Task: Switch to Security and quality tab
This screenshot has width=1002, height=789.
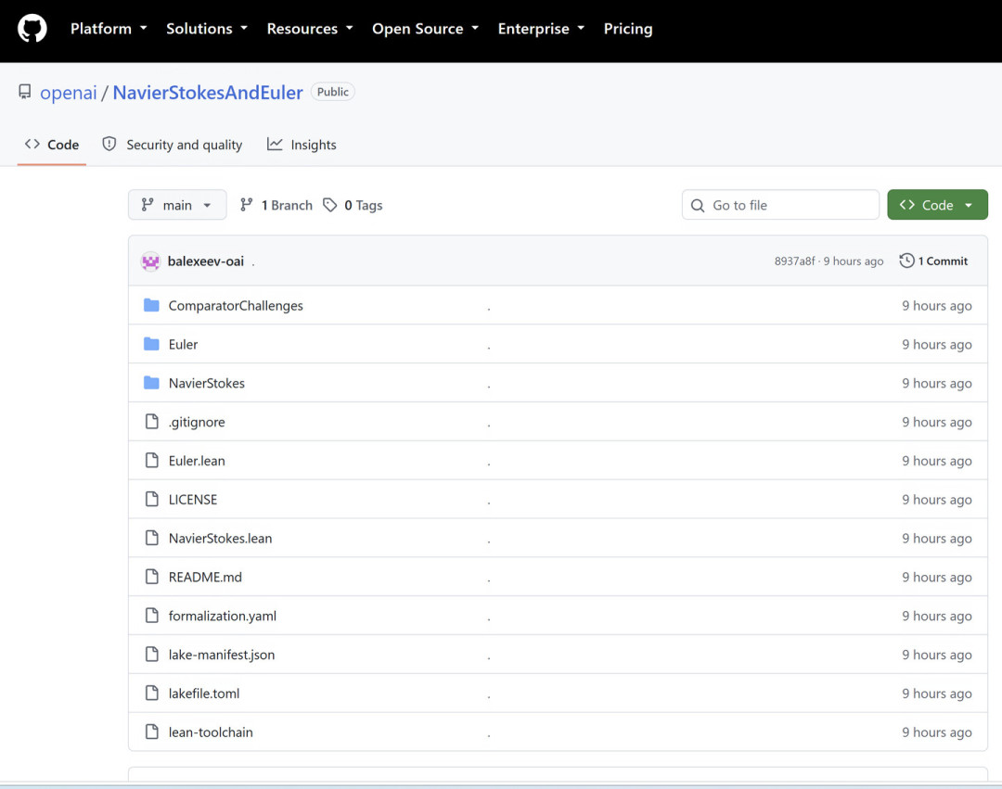Action: tap(173, 145)
